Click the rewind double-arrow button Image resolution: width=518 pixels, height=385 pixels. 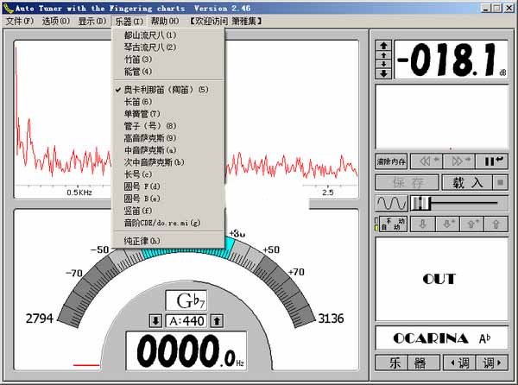[425, 161]
